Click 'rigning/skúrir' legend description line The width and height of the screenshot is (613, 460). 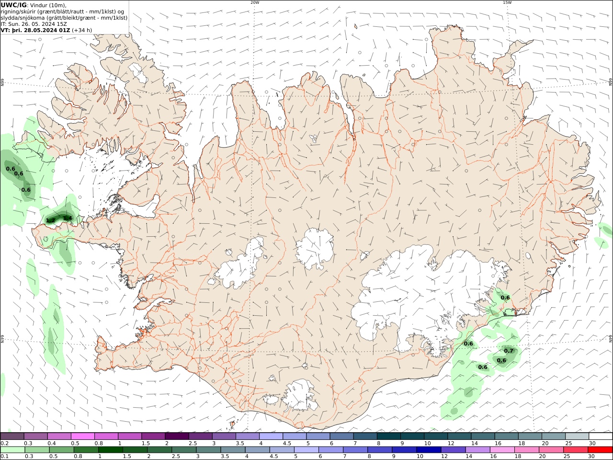pyautogui.click(x=63, y=11)
